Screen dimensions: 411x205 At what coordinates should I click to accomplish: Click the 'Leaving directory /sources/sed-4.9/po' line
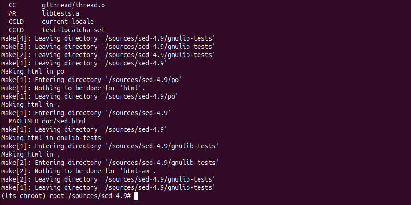point(90,96)
